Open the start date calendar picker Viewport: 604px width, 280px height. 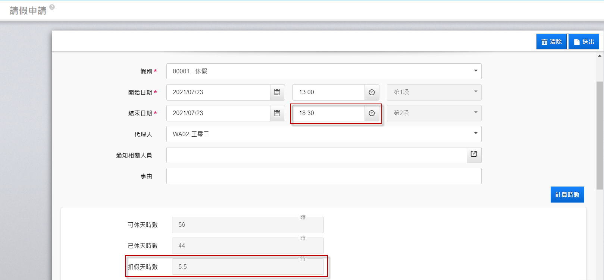tap(277, 92)
